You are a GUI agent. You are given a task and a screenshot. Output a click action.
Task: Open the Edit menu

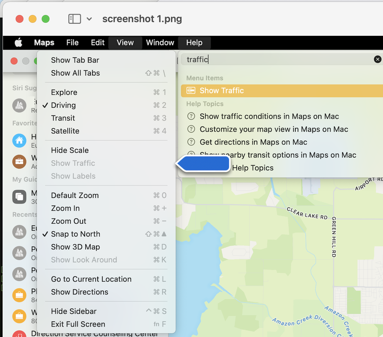point(98,42)
